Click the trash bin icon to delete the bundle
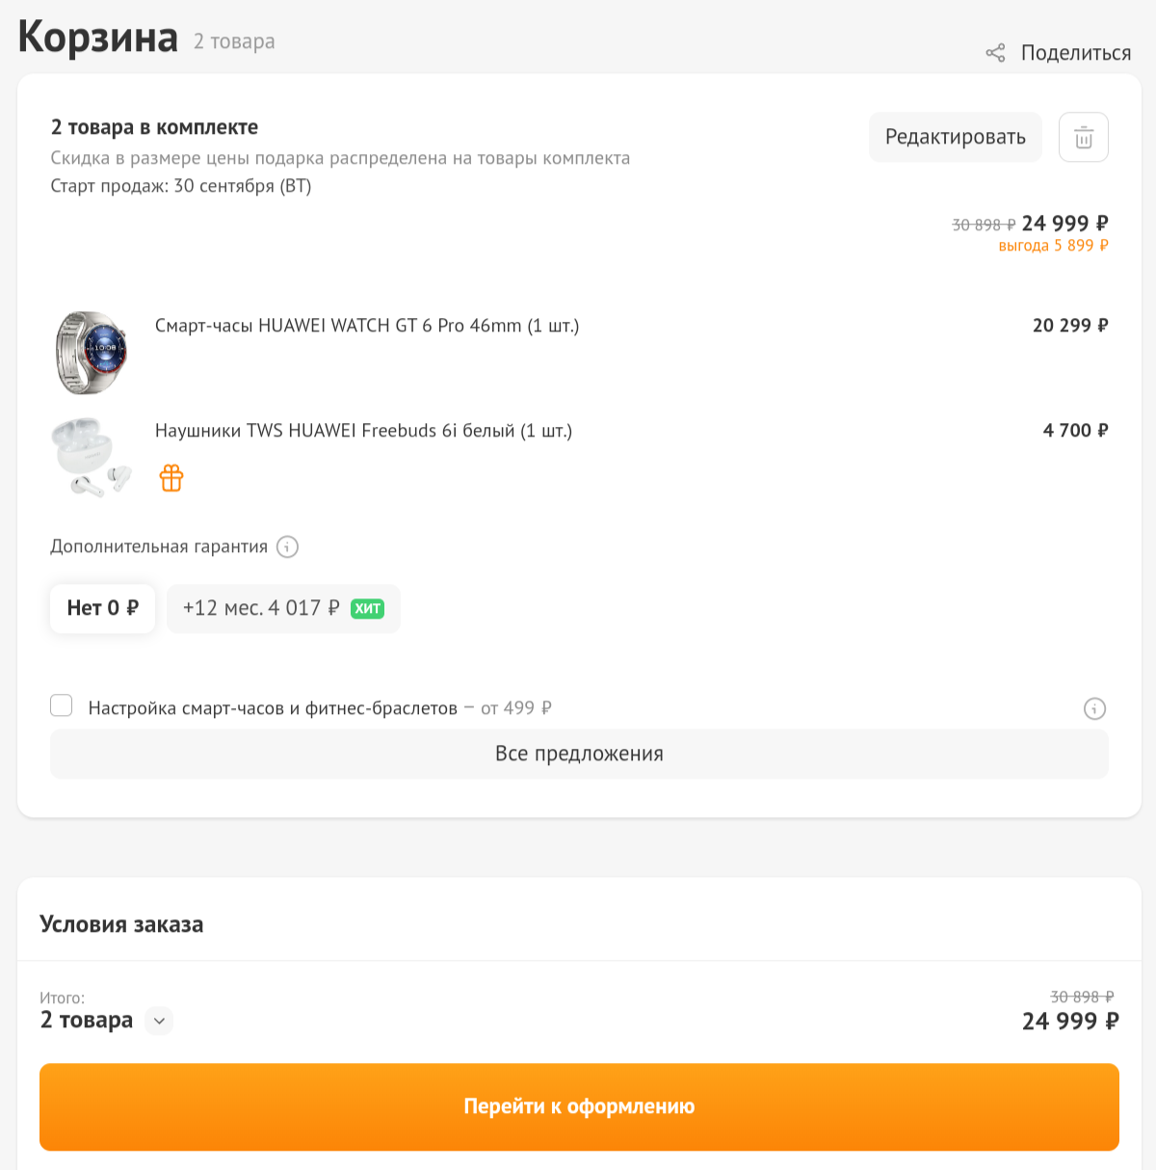The width and height of the screenshot is (1156, 1170). coord(1083,137)
